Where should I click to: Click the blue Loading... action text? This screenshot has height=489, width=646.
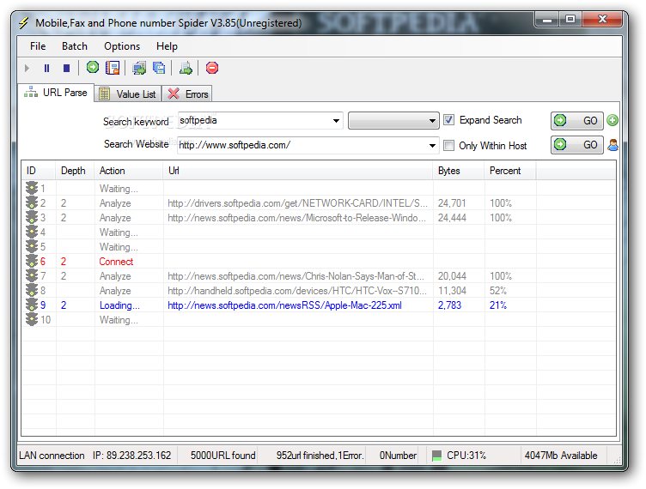pos(119,305)
